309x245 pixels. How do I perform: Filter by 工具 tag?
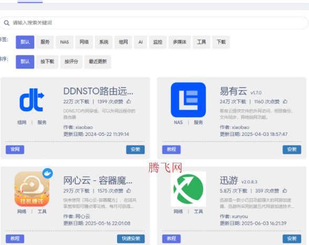[x=201, y=42]
